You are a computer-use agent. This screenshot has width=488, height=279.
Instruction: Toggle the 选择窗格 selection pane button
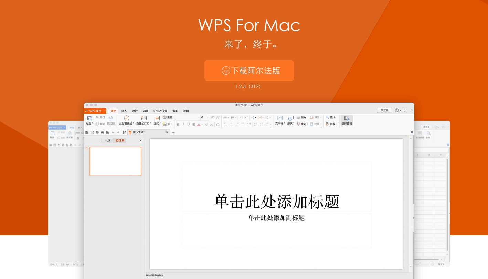click(347, 120)
